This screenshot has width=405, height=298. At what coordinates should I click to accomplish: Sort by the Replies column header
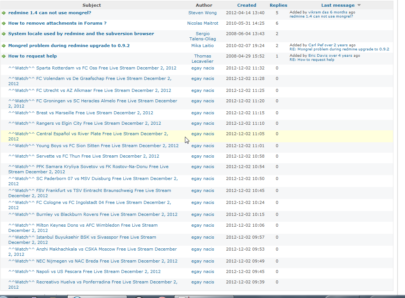(278, 5)
